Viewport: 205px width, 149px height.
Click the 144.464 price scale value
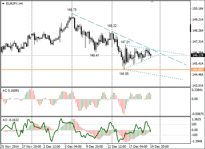198,75
